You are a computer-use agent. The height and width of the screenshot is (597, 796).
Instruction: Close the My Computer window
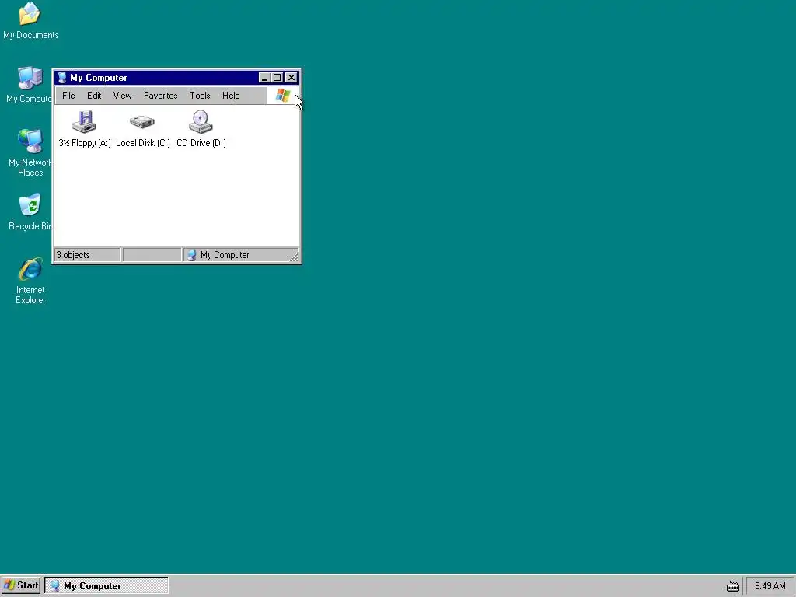[291, 78]
